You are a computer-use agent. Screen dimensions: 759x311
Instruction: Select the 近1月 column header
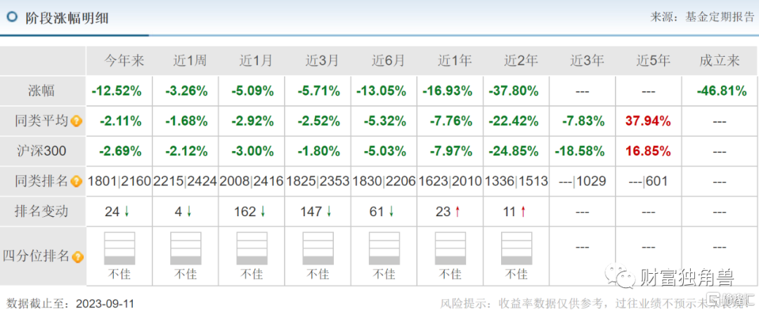256,61
